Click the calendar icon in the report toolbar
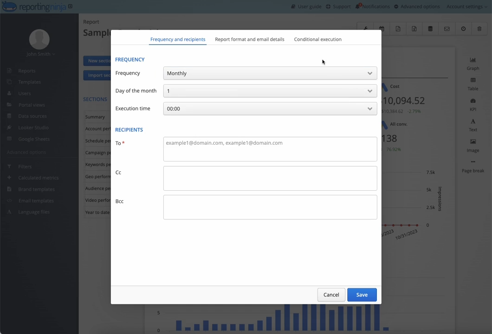The image size is (492, 334). point(382,29)
